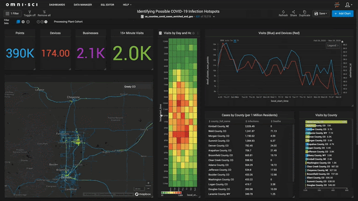
Task: Click the Processing Plant Cohort filter name
Action: (x=68, y=22)
